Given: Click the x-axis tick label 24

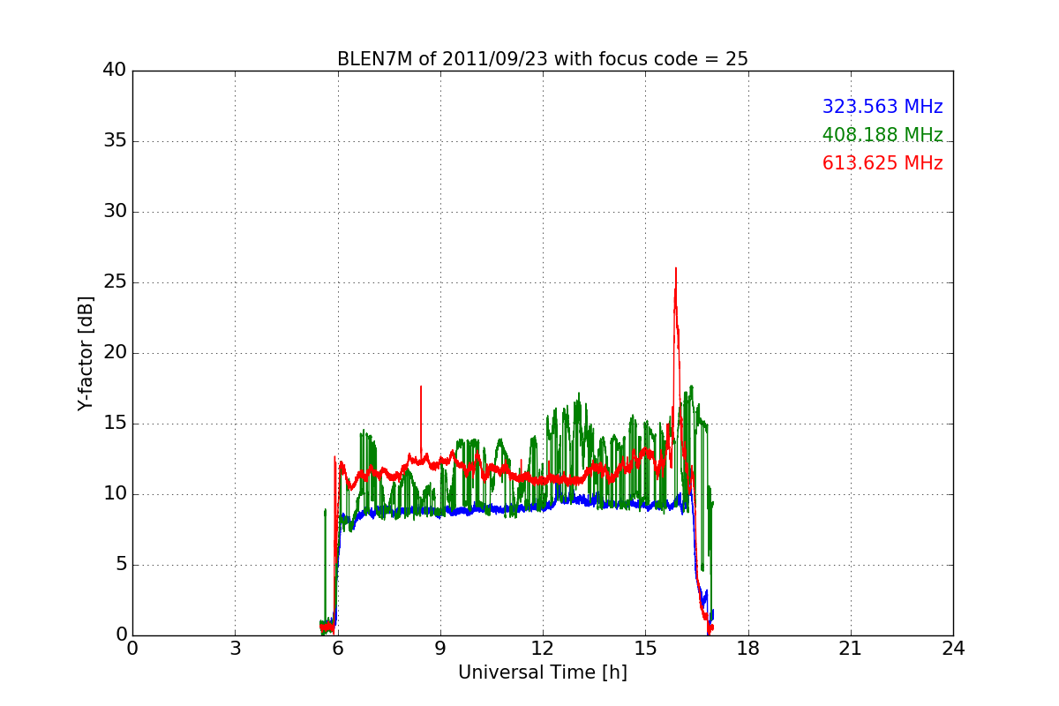Looking at the screenshot, I should [x=953, y=649].
